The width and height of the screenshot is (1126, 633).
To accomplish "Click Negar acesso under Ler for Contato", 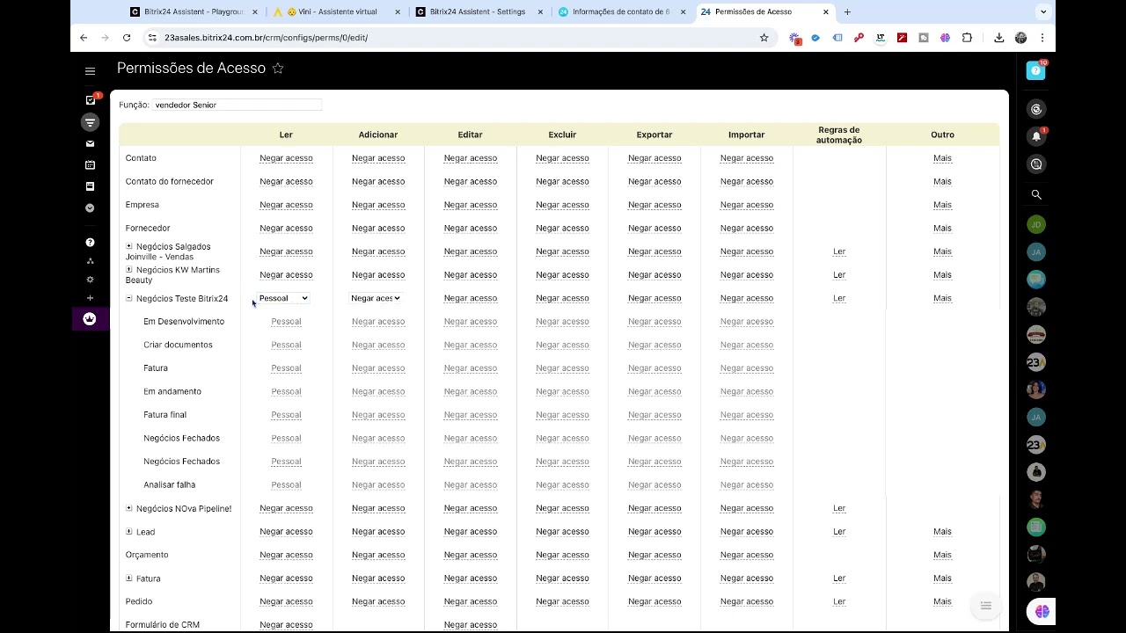I will tap(286, 158).
